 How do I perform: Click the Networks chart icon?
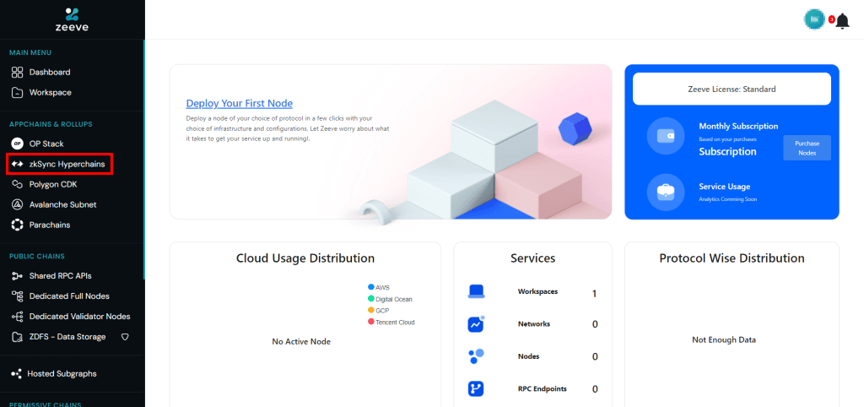click(476, 324)
